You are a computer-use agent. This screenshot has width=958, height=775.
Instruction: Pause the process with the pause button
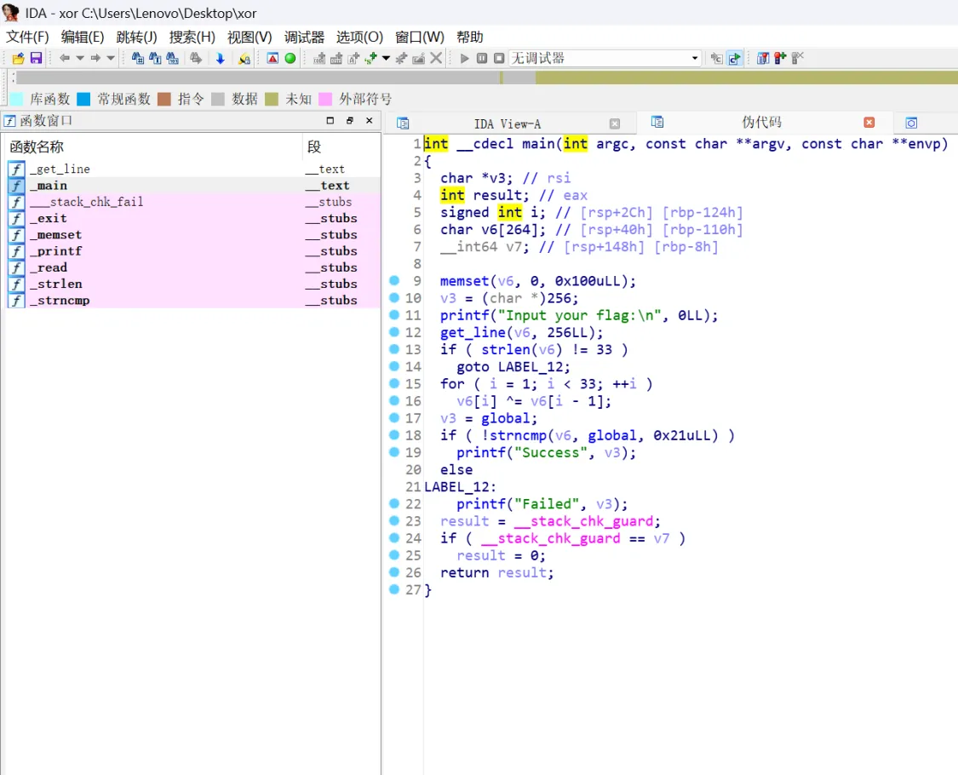pos(482,58)
